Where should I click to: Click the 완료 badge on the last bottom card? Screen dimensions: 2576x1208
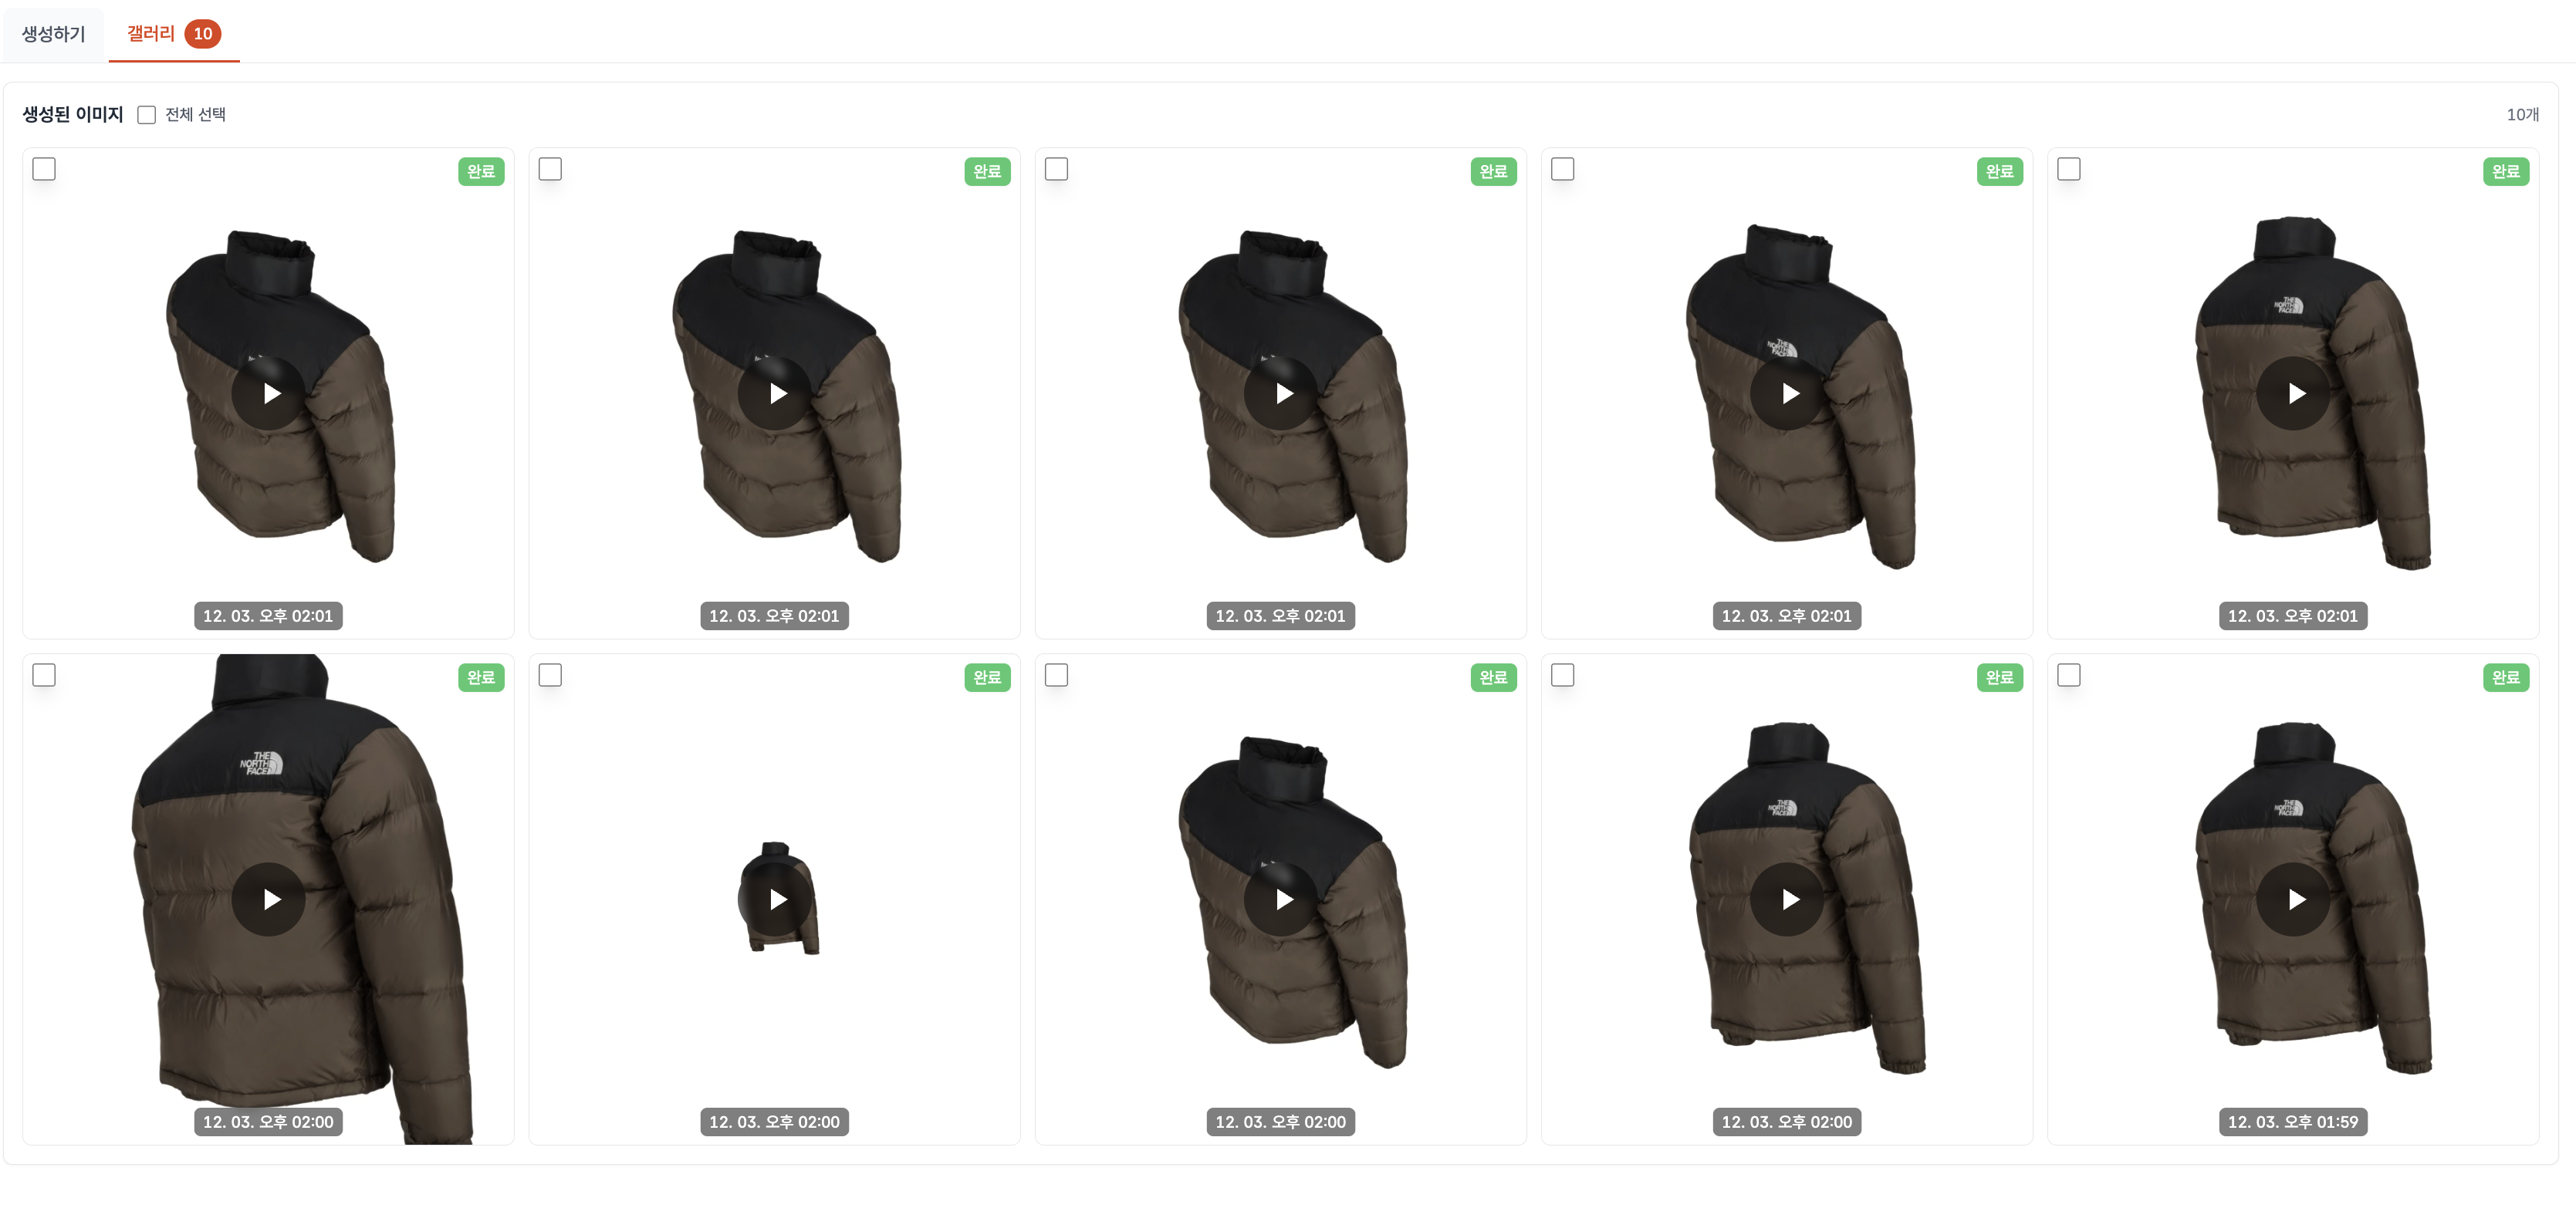tap(2506, 677)
